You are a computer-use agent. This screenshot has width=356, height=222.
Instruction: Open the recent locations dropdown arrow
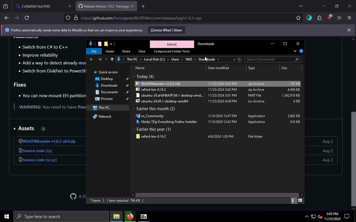[x=106, y=59]
